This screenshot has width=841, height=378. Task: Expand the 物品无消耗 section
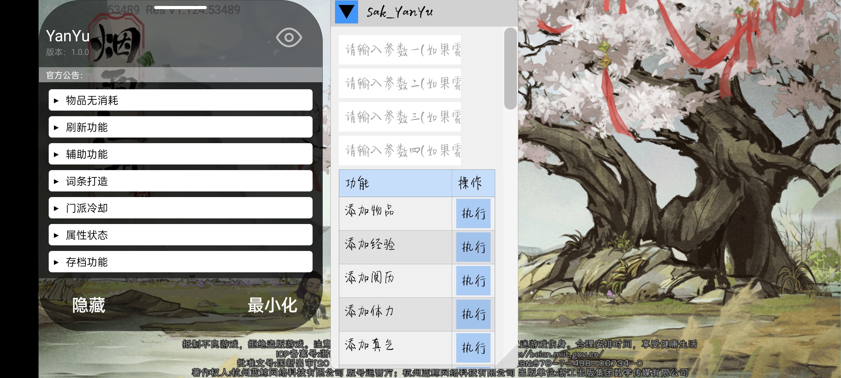pos(180,100)
